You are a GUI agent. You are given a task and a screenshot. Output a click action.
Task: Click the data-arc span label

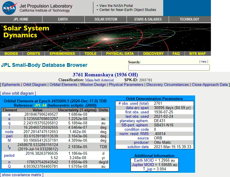tap(137, 108)
